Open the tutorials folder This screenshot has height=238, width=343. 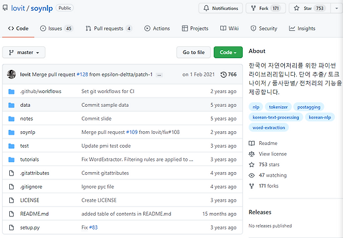pos(30,160)
